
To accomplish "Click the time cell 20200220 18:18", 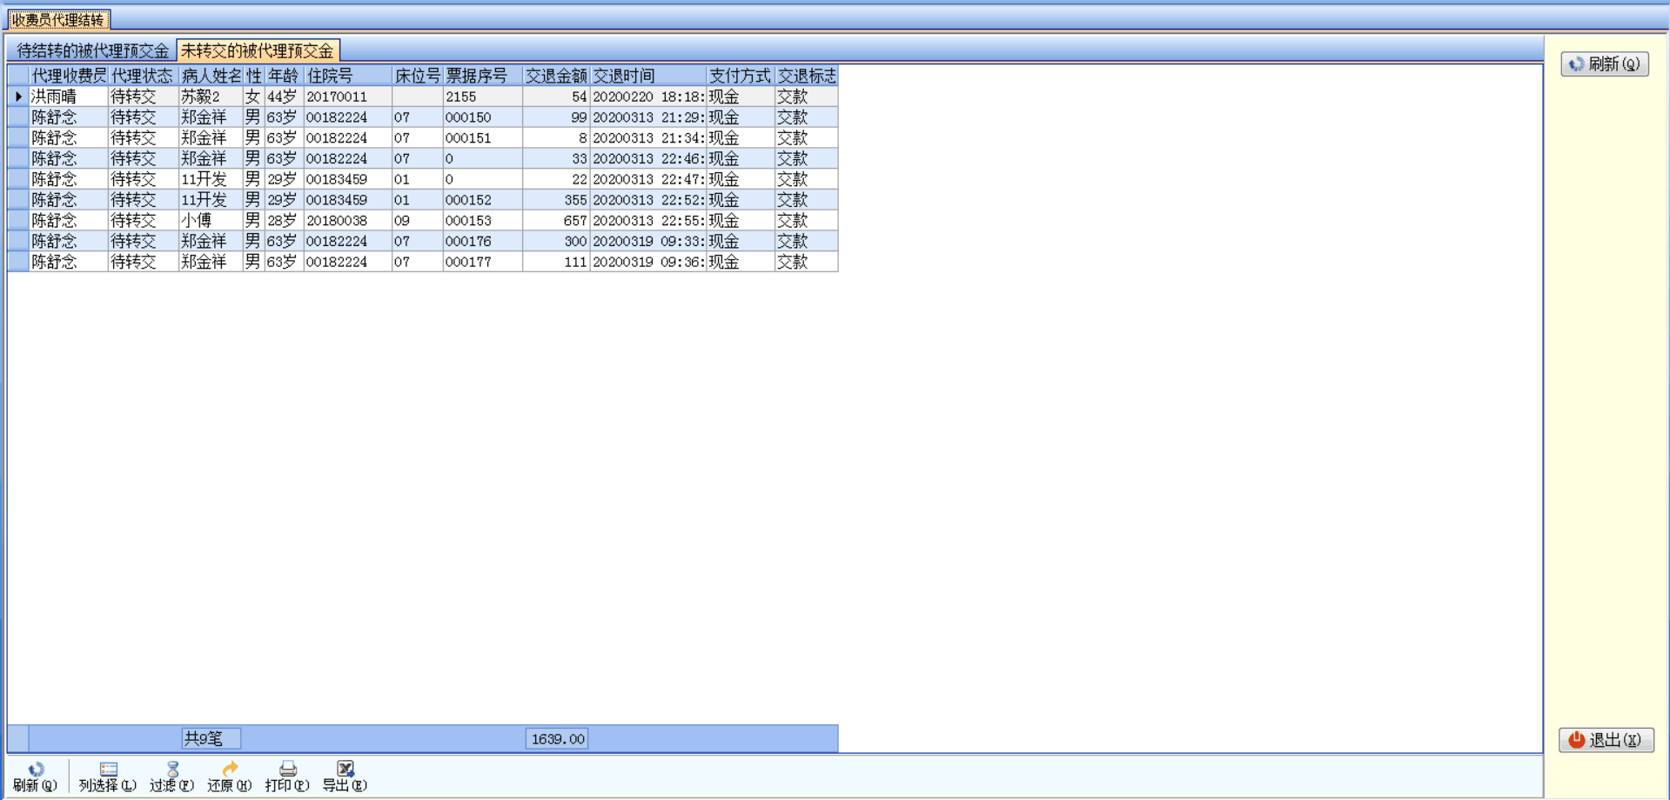I will click(648, 97).
